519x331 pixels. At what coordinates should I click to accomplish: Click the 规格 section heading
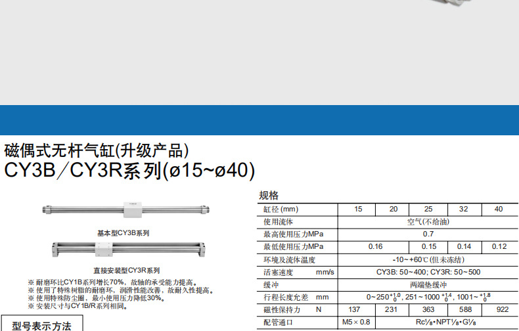pos(269,195)
